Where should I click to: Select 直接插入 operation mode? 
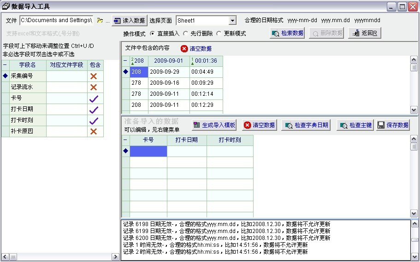tap(153, 34)
